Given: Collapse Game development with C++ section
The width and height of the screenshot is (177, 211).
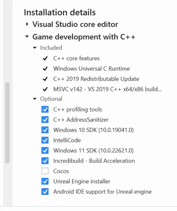Looking at the screenshot, I should 27,36.
